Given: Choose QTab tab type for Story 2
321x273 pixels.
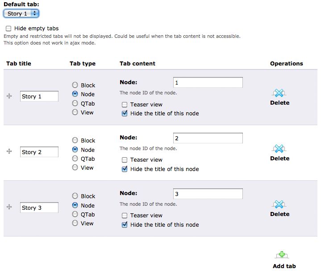Looking at the screenshot, I should point(75,159).
